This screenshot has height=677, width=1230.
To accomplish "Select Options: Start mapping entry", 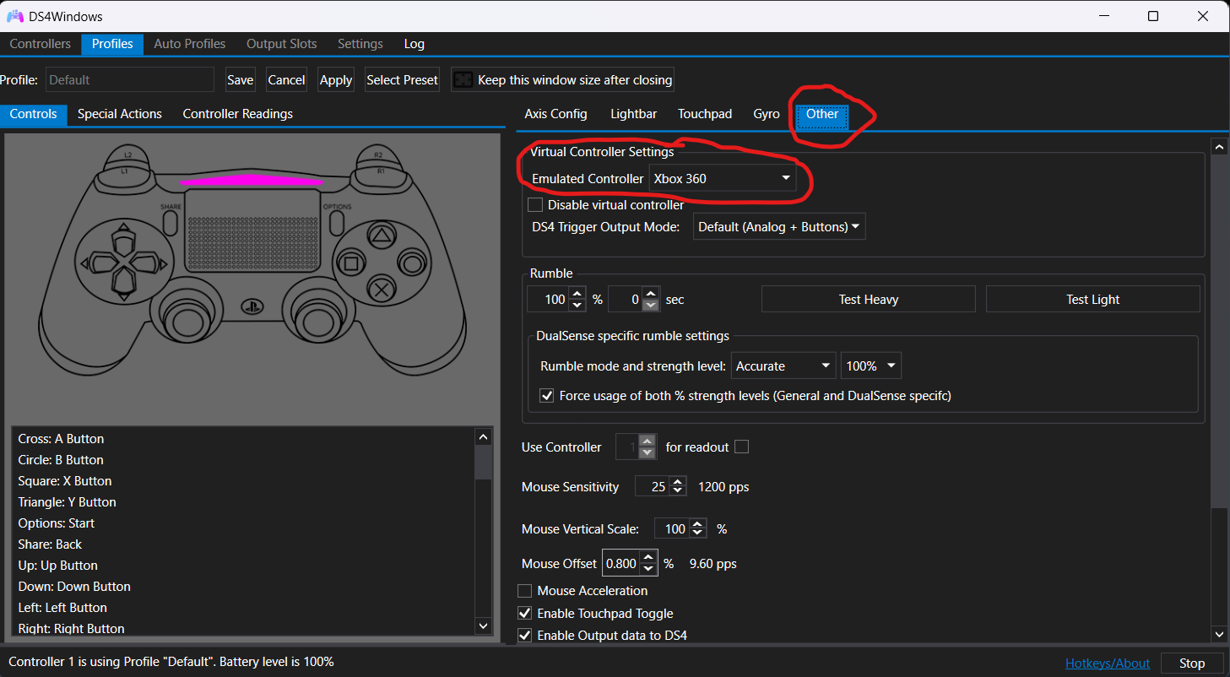I will coord(244,523).
